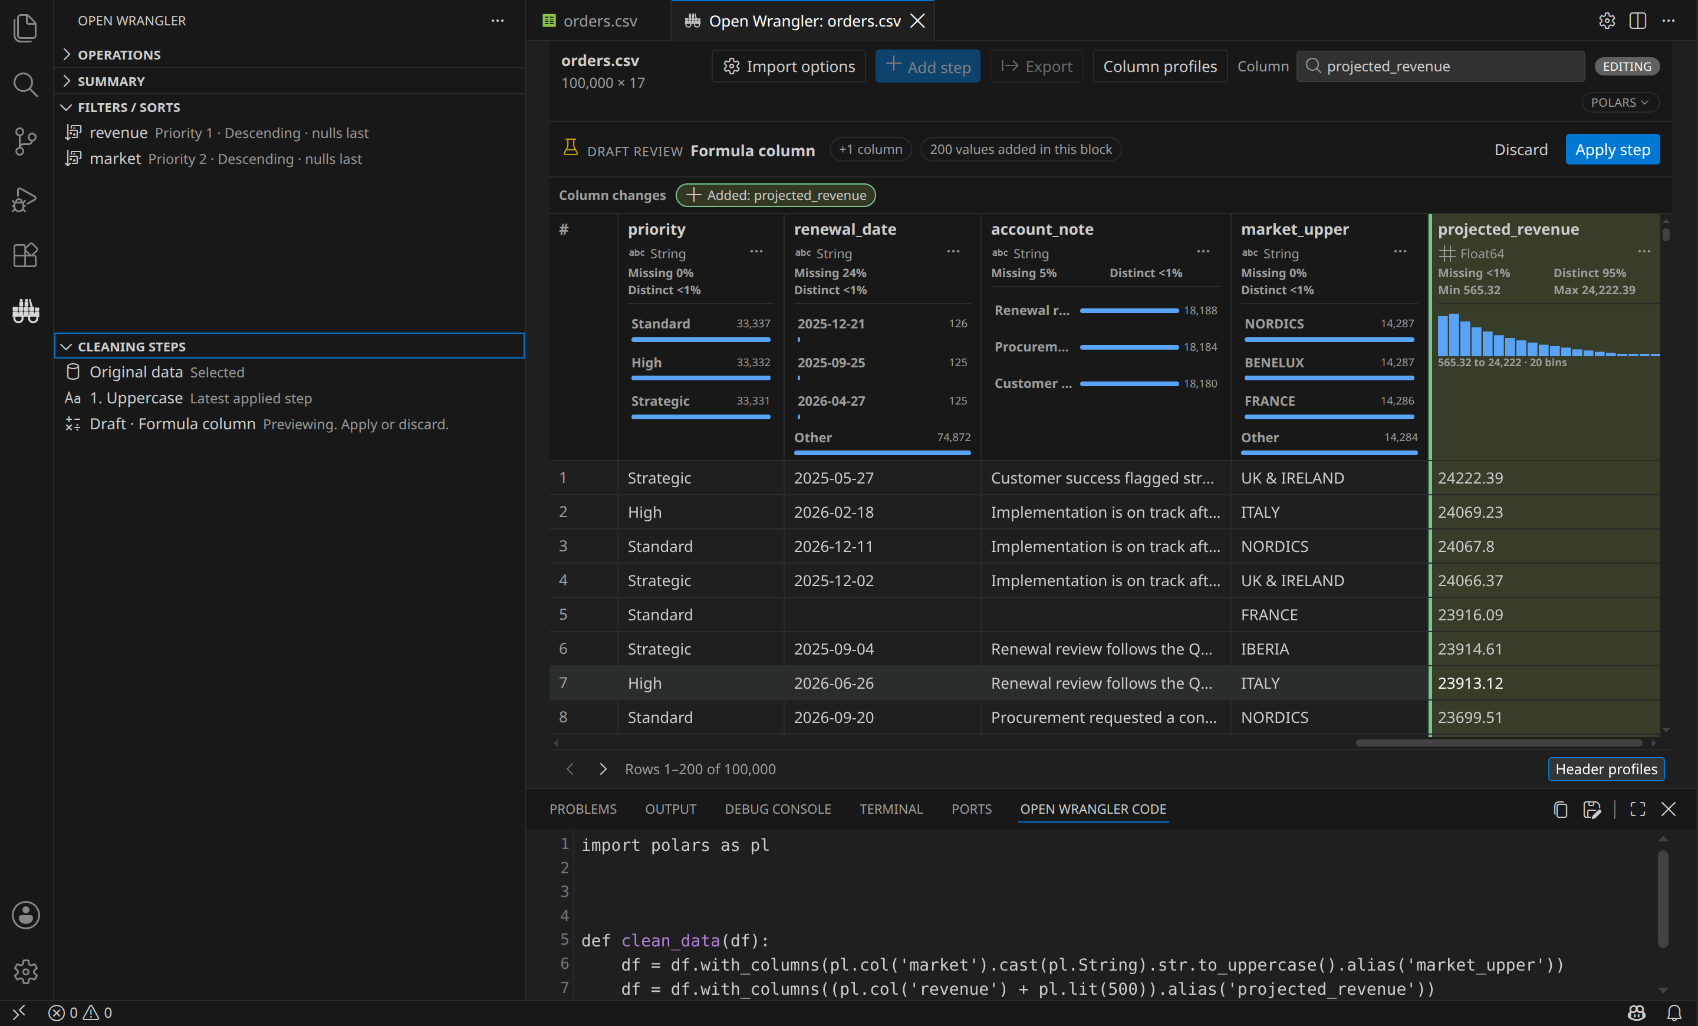
Task: Expand the OPERATIONS section
Action: (x=289, y=54)
